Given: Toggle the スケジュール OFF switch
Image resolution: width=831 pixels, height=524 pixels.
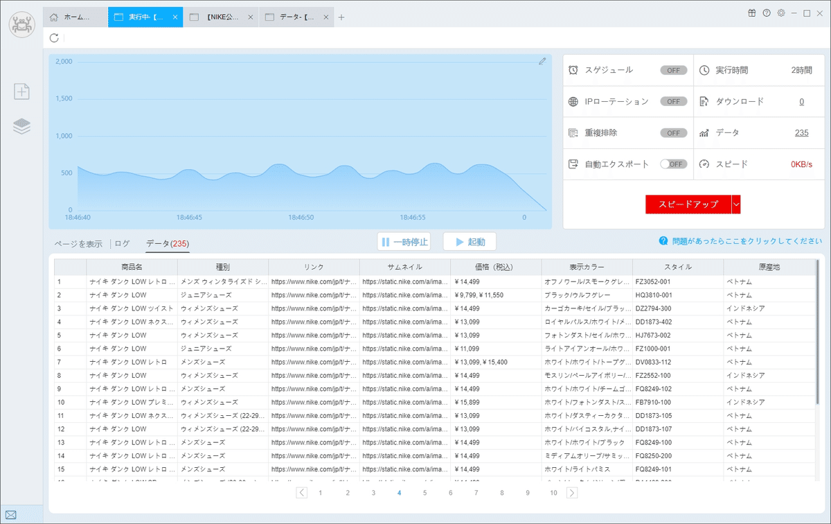Looking at the screenshot, I should (674, 70).
